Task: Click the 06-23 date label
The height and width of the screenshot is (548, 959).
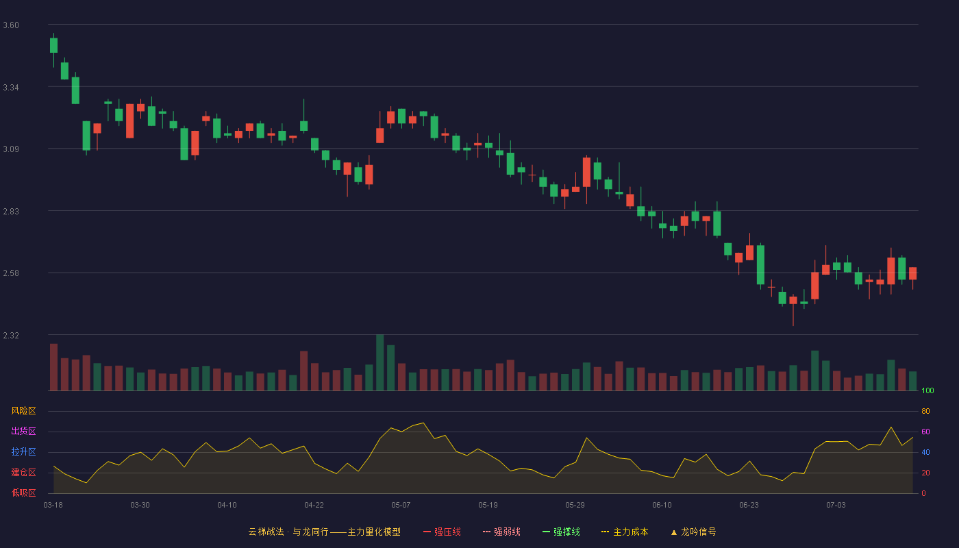Action: pyautogui.click(x=749, y=505)
